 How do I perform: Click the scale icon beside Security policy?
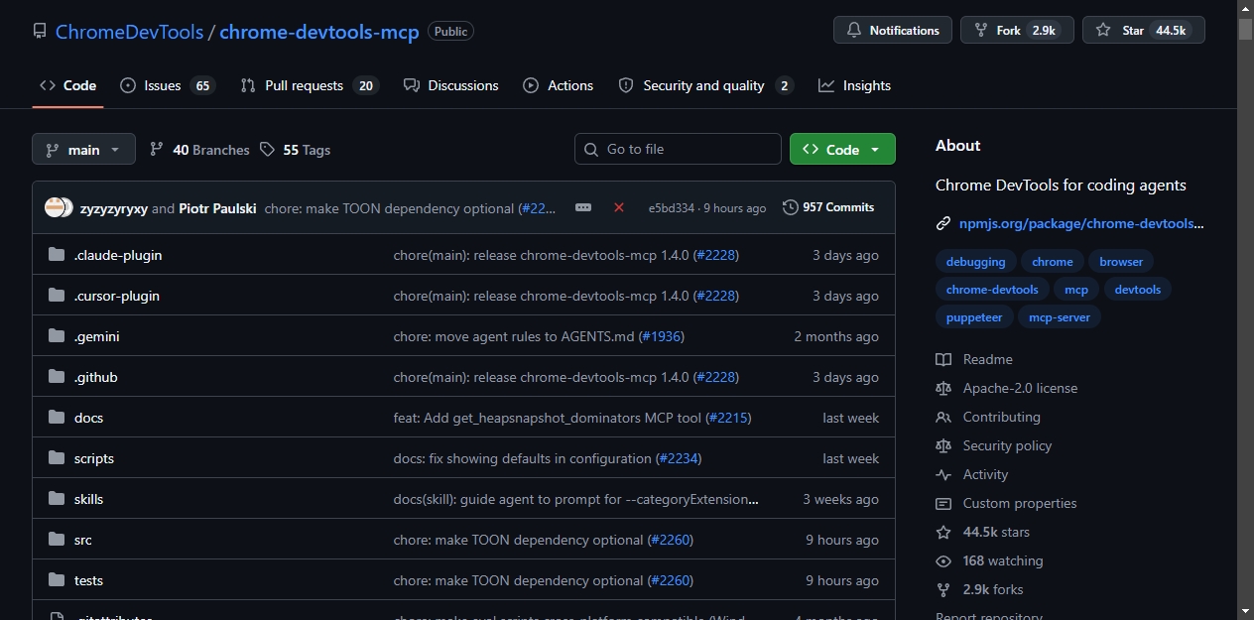click(943, 445)
